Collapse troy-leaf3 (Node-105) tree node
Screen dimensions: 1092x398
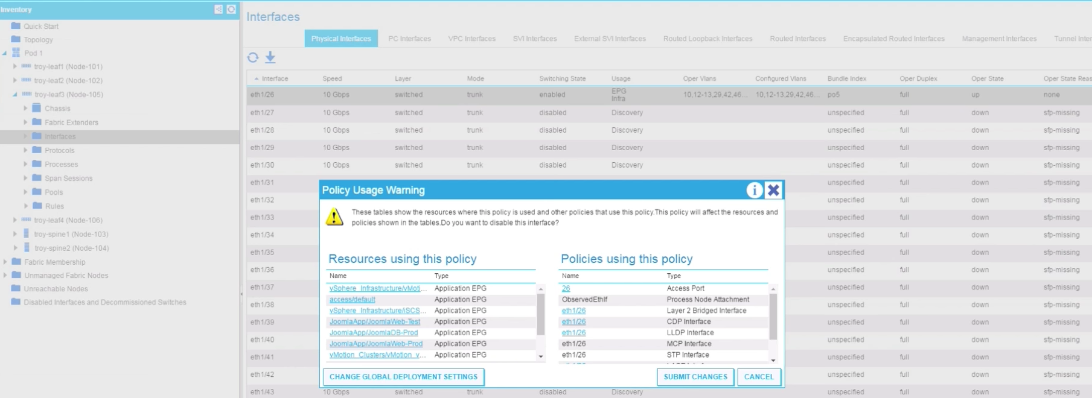15,95
